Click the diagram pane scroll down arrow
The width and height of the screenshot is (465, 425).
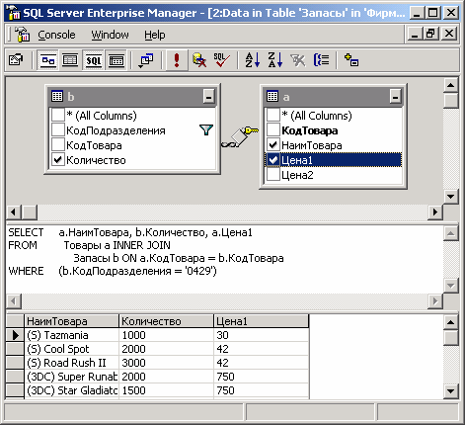(x=450, y=197)
